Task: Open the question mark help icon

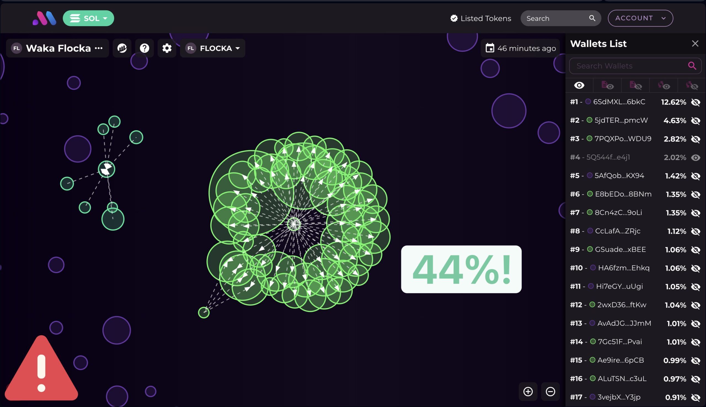Action: click(x=145, y=48)
